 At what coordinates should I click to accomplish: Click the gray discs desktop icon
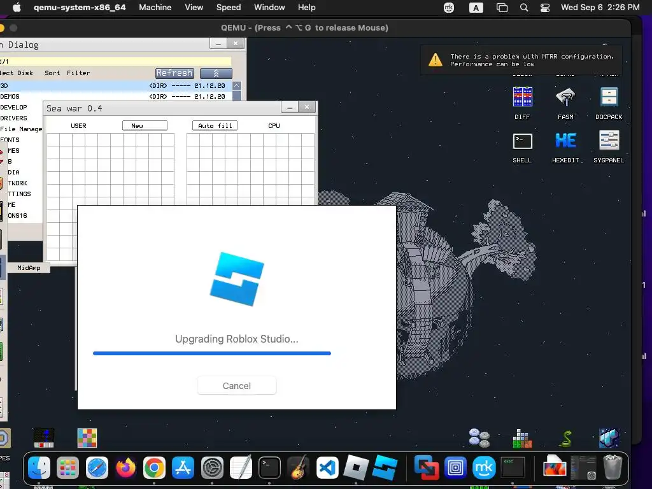(479, 438)
